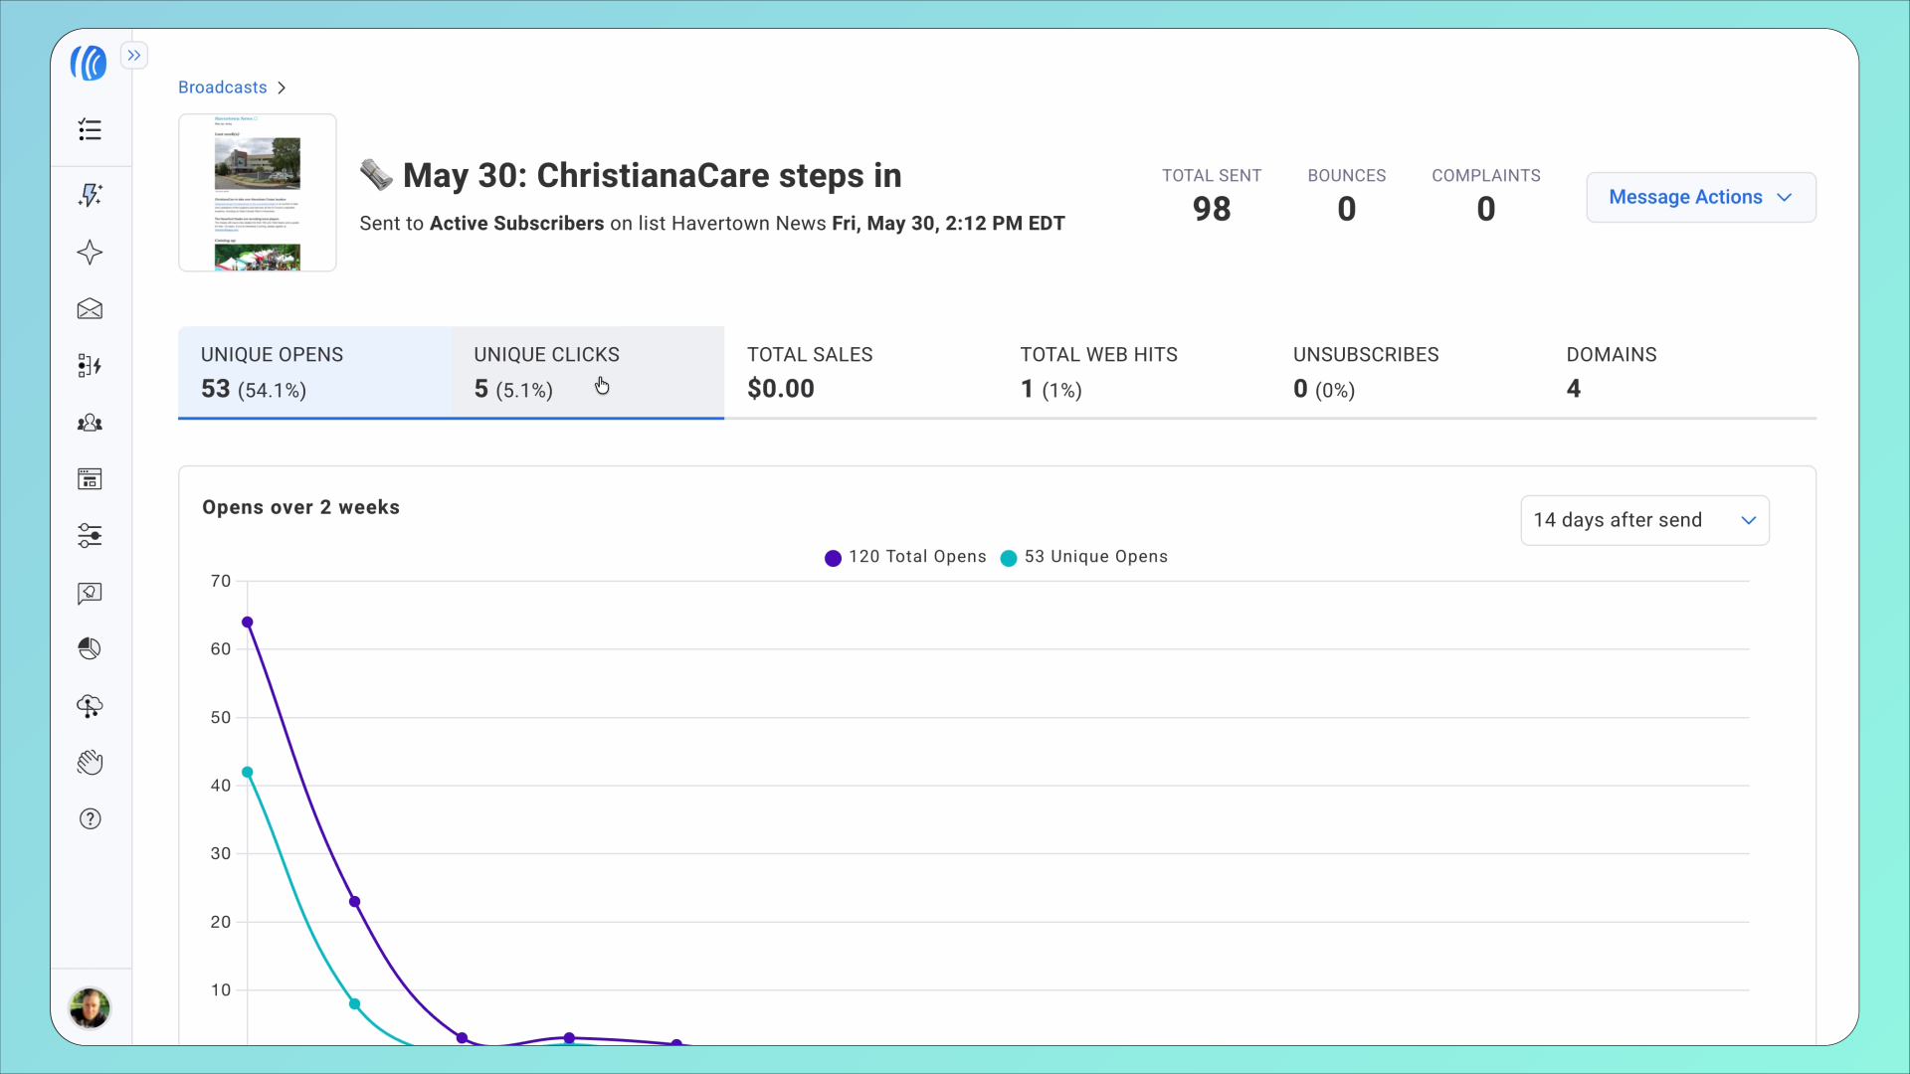Open the checklist icon in sidebar
Image resolution: width=1910 pixels, height=1074 pixels.
coord(90,129)
